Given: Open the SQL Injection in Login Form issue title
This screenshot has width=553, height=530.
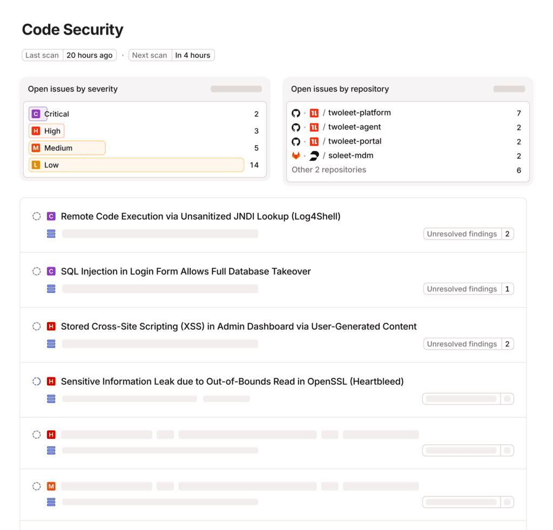Looking at the screenshot, I should pyautogui.click(x=186, y=271).
